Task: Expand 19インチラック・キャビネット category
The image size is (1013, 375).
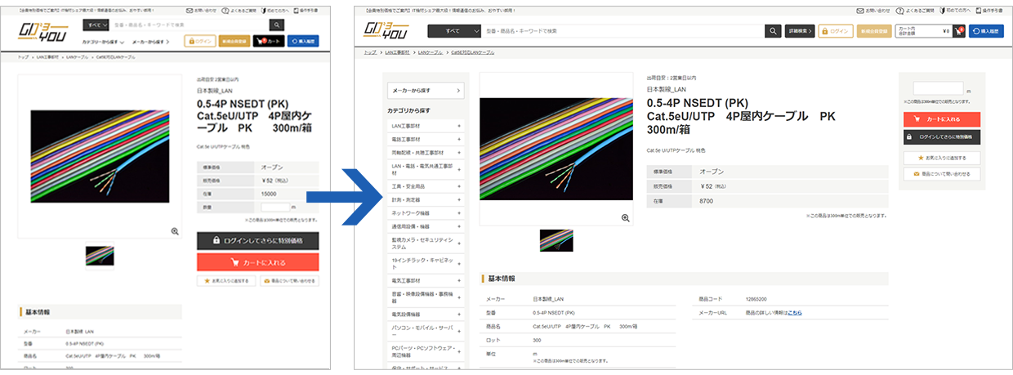Action: 426,263
